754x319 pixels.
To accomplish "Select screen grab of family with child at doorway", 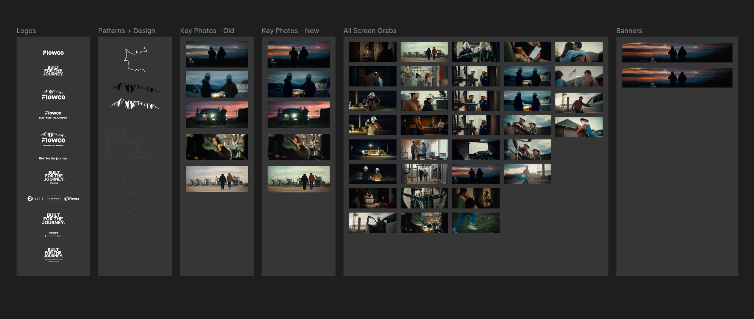I will (x=476, y=198).
